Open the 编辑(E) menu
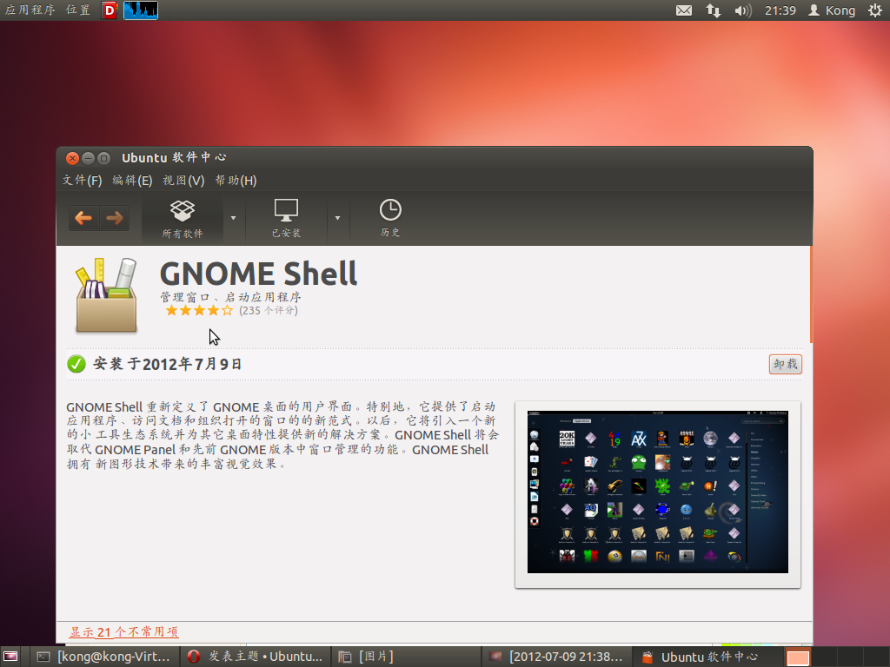Image resolution: width=890 pixels, height=667 pixels. pyautogui.click(x=132, y=181)
